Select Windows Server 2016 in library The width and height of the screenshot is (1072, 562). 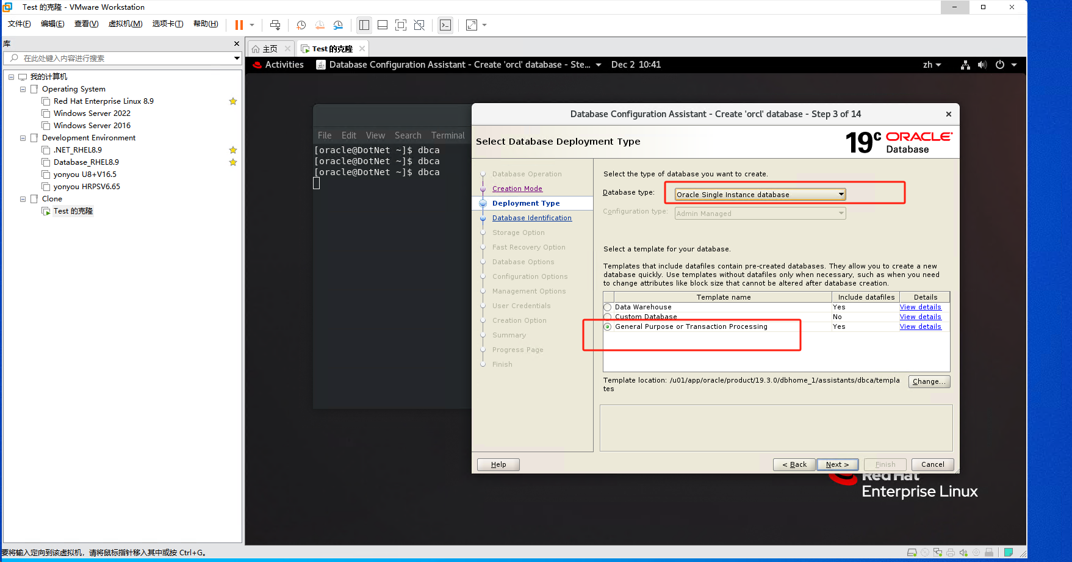[92, 126]
